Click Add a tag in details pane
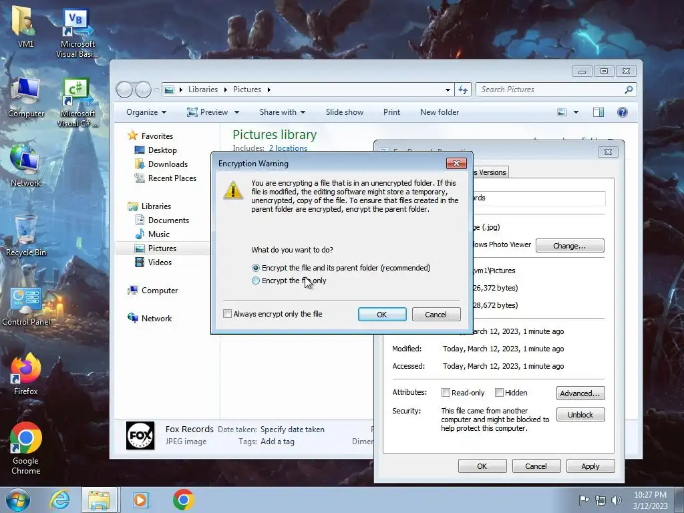Image resolution: width=684 pixels, height=513 pixels. (277, 442)
